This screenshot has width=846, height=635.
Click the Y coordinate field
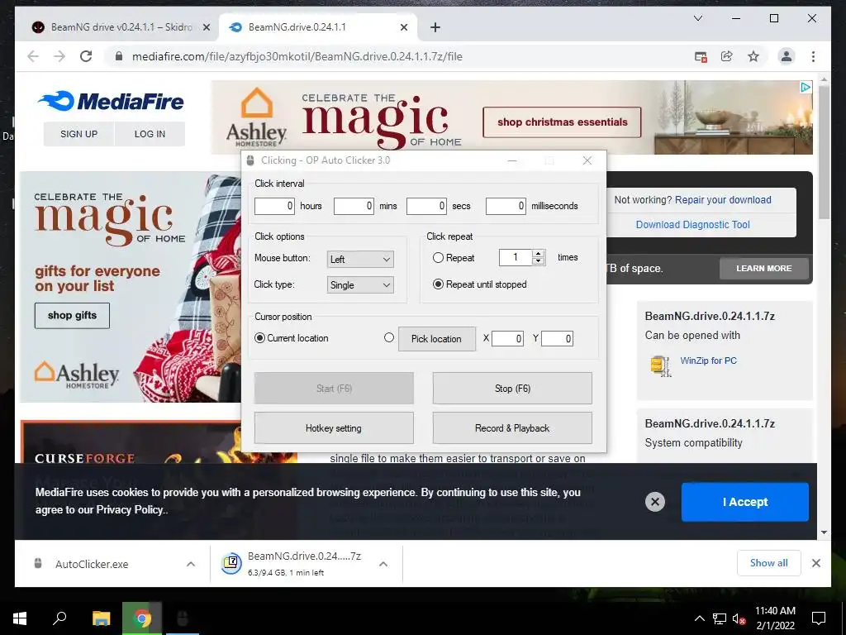[557, 338]
